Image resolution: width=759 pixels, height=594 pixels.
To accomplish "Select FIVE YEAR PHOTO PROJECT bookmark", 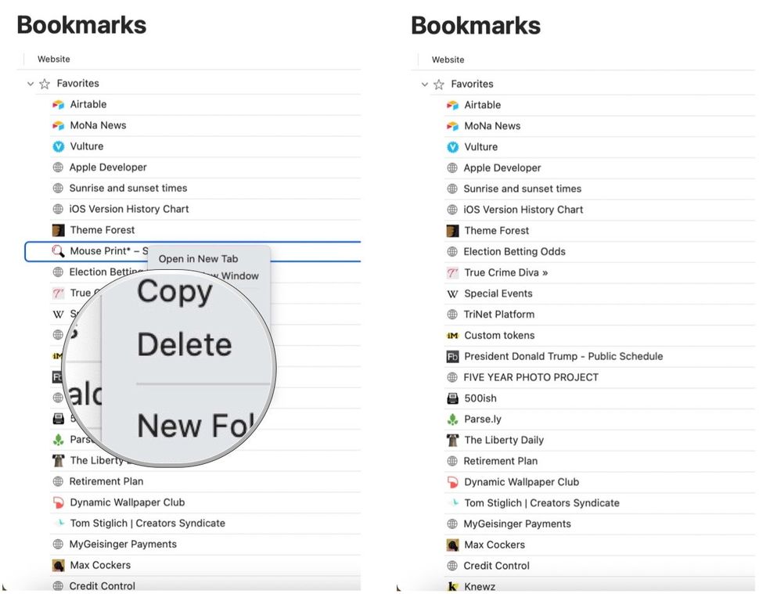I will [x=531, y=377].
